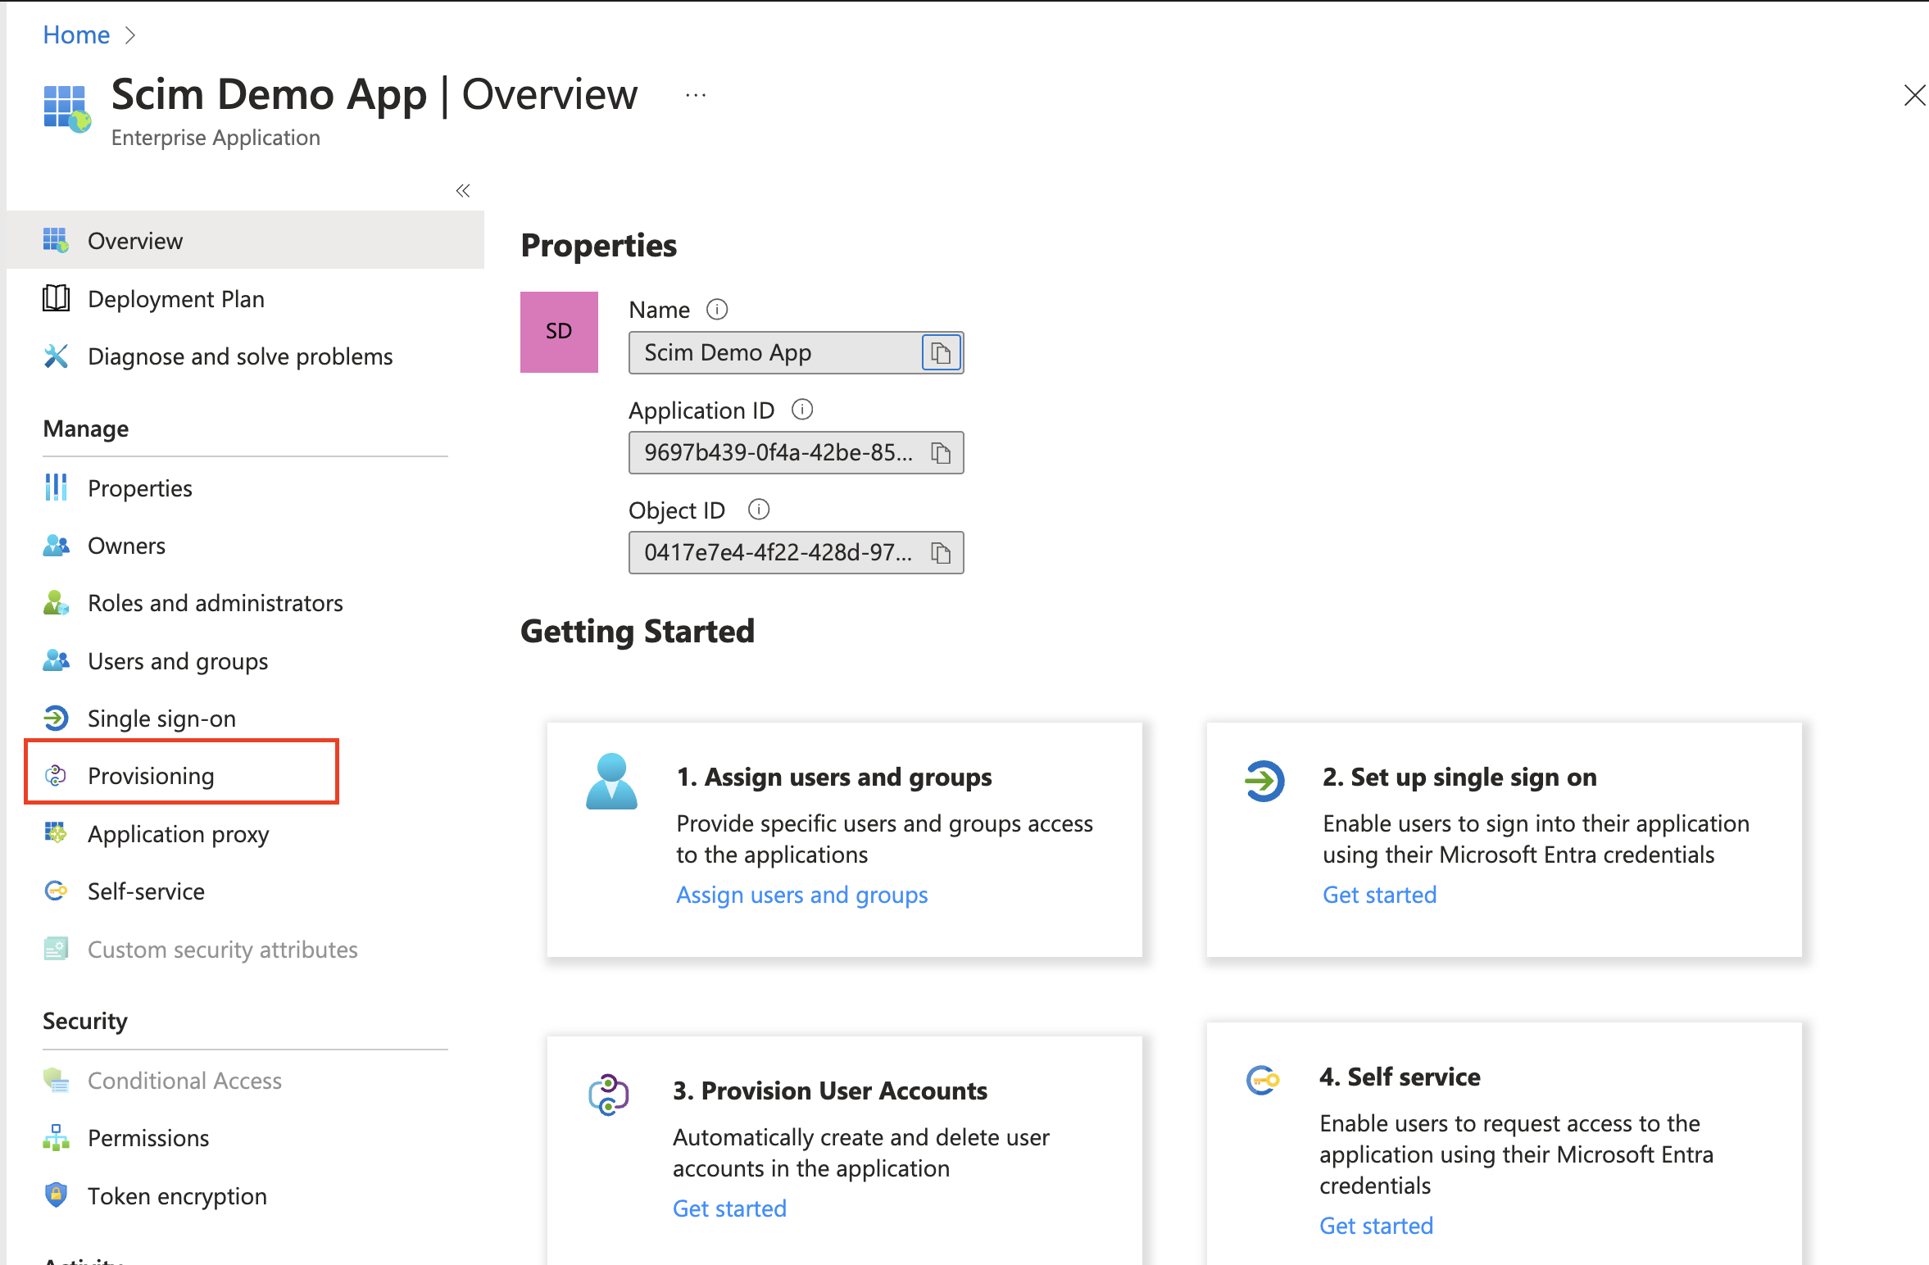
Task: Open Token encryption under Security
Action: coord(177,1196)
